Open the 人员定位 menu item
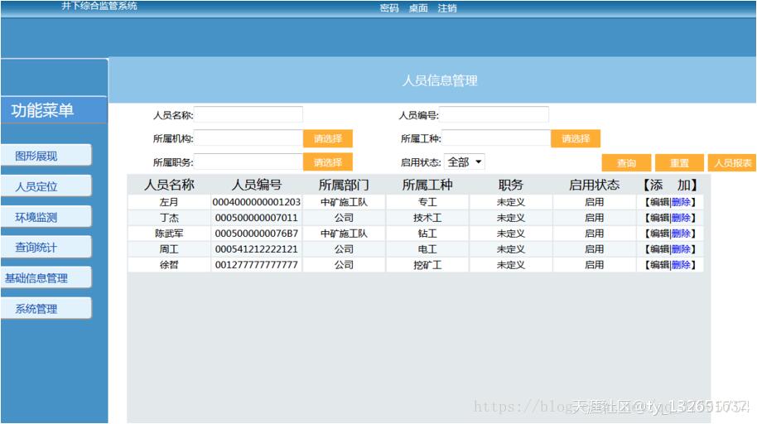This screenshot has height=424, width=757. (46, 186)
